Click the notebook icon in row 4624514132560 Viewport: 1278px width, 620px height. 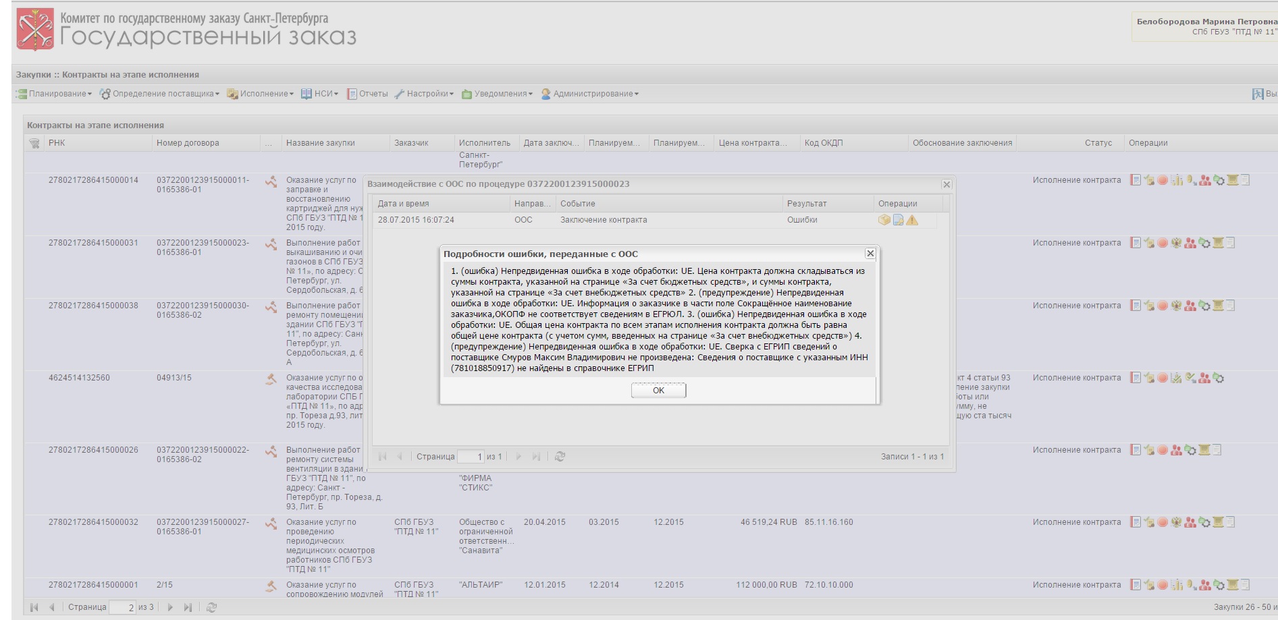pos(1136,378)
